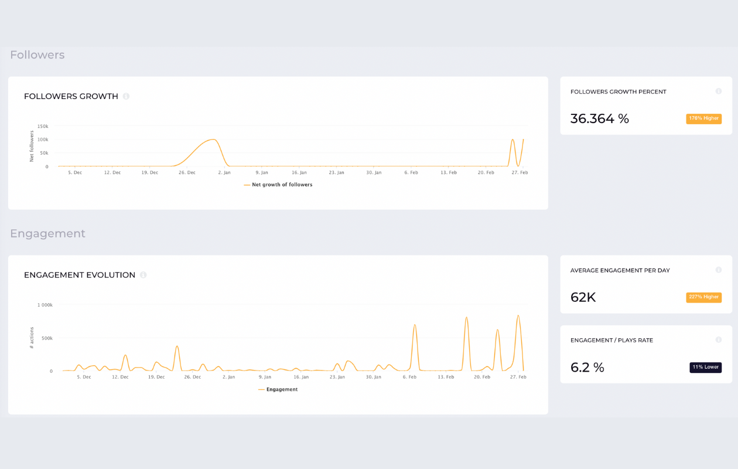
Task: Click the FOLLOWERS GROWTH chart title
Action: pyautogui.click(x=71, y=96)
